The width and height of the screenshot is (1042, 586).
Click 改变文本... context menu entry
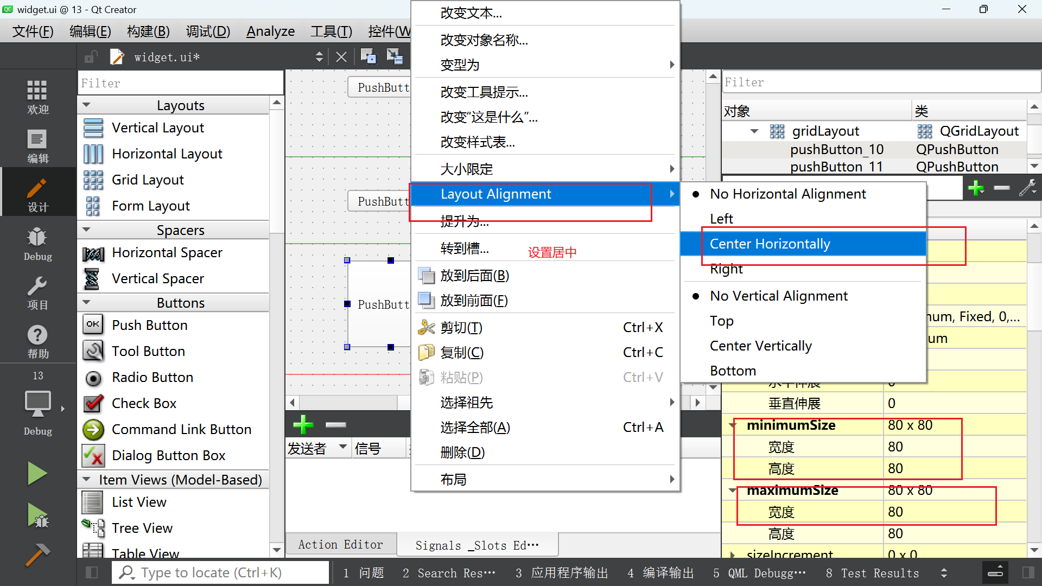click(545, 12)
